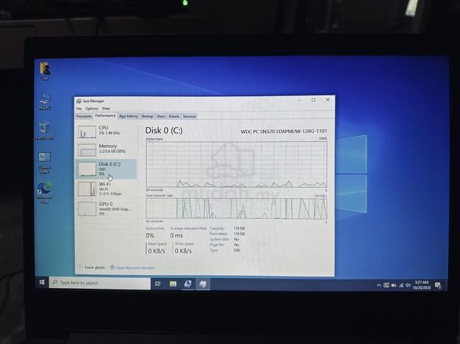Minimize the Task Manager window
This screenshot has width=460, height=344.
pos(300,100)
